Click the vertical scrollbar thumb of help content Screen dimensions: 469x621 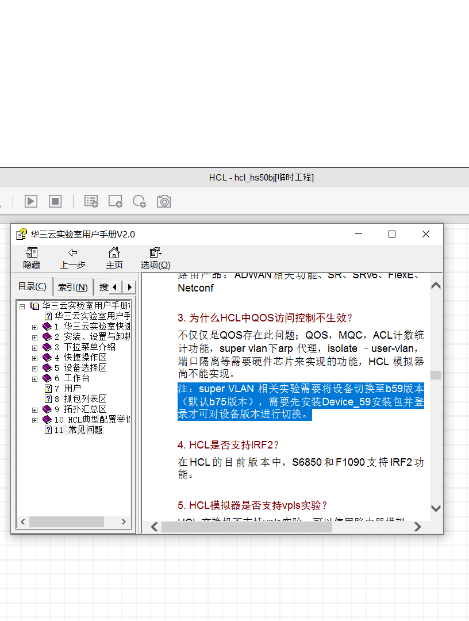click(436, 375)
